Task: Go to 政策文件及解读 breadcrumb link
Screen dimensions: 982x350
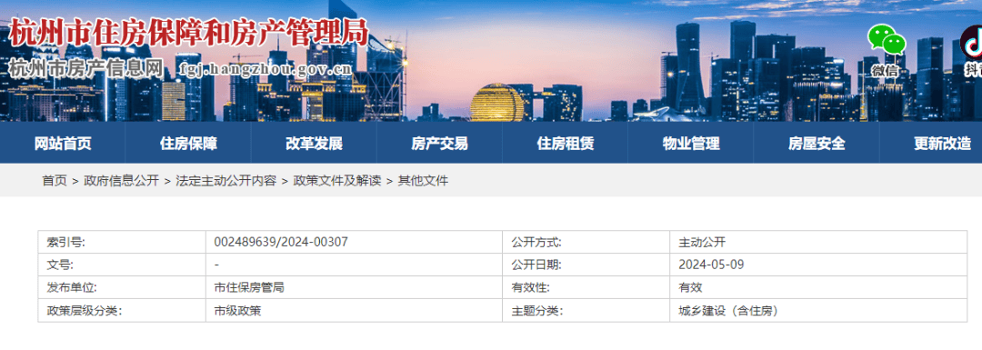Action: 337,181
